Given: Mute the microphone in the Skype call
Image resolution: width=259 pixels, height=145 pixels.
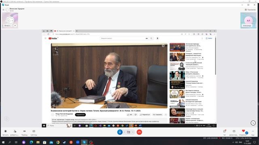Looking at the screenshot, I should pos(120,132).
